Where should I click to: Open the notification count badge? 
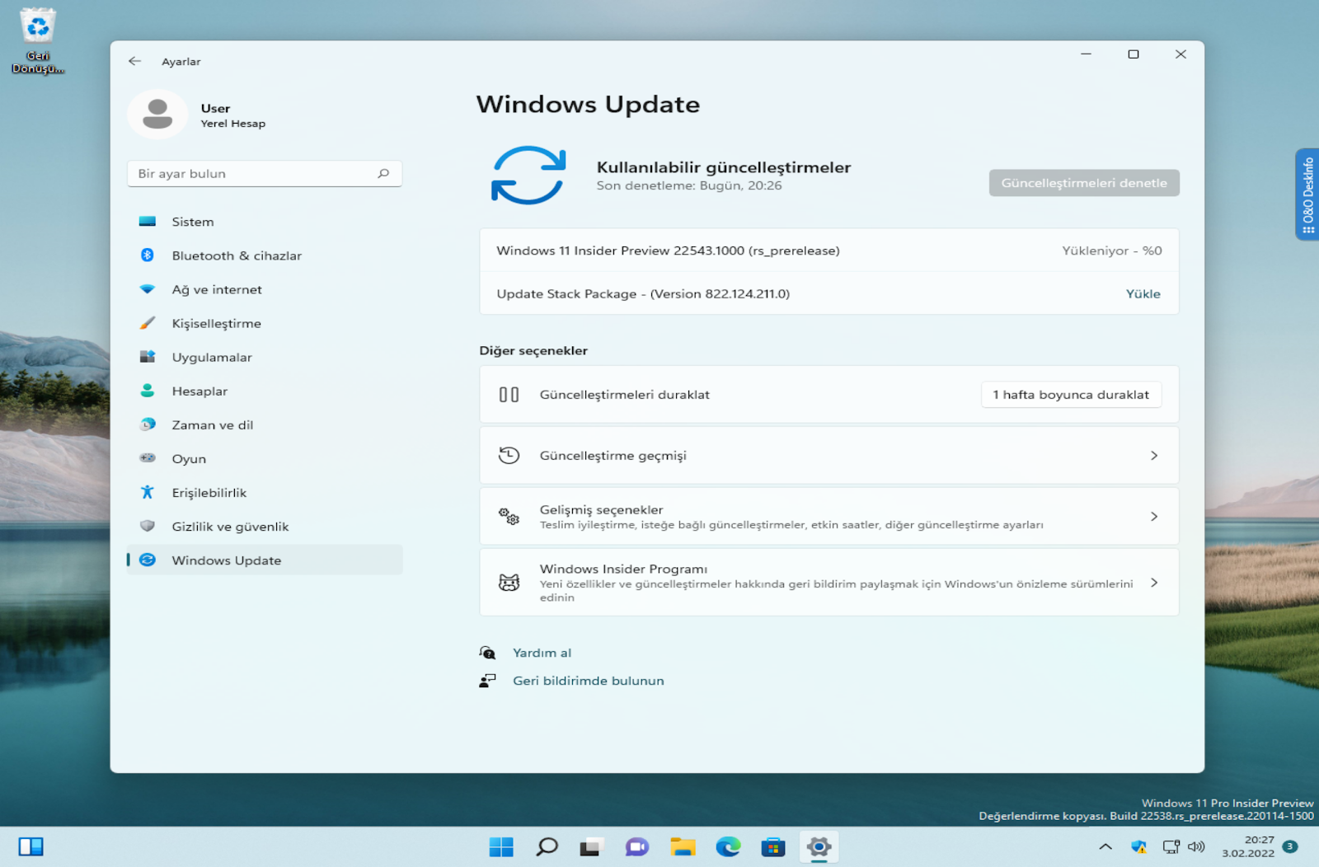pos(1290,846)
